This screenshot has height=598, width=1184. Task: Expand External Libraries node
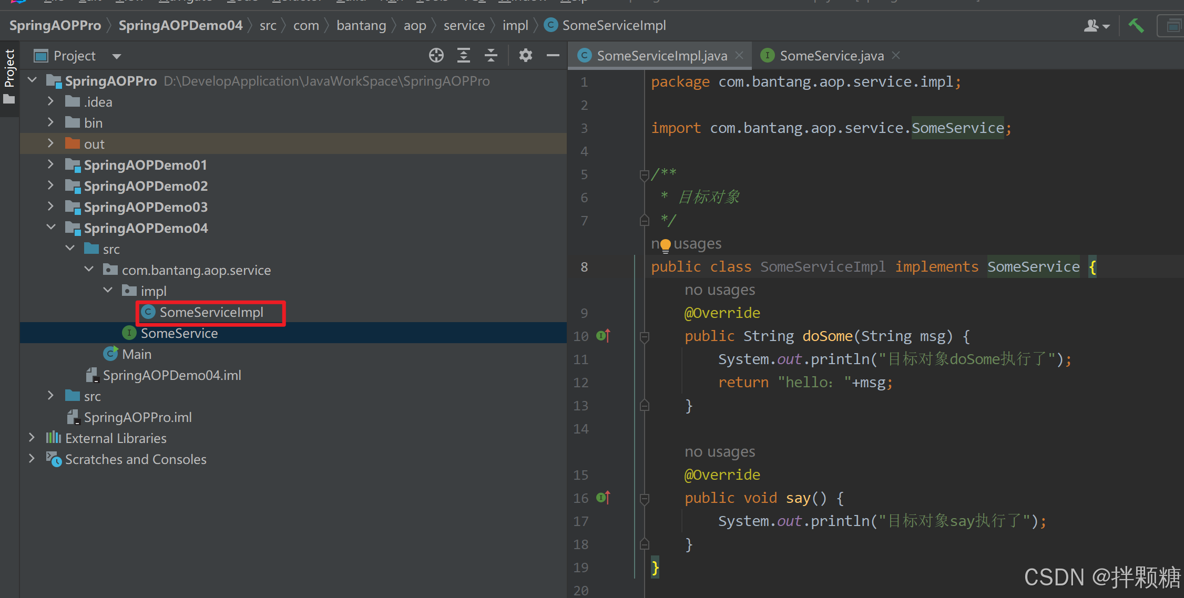pos(32,438)
